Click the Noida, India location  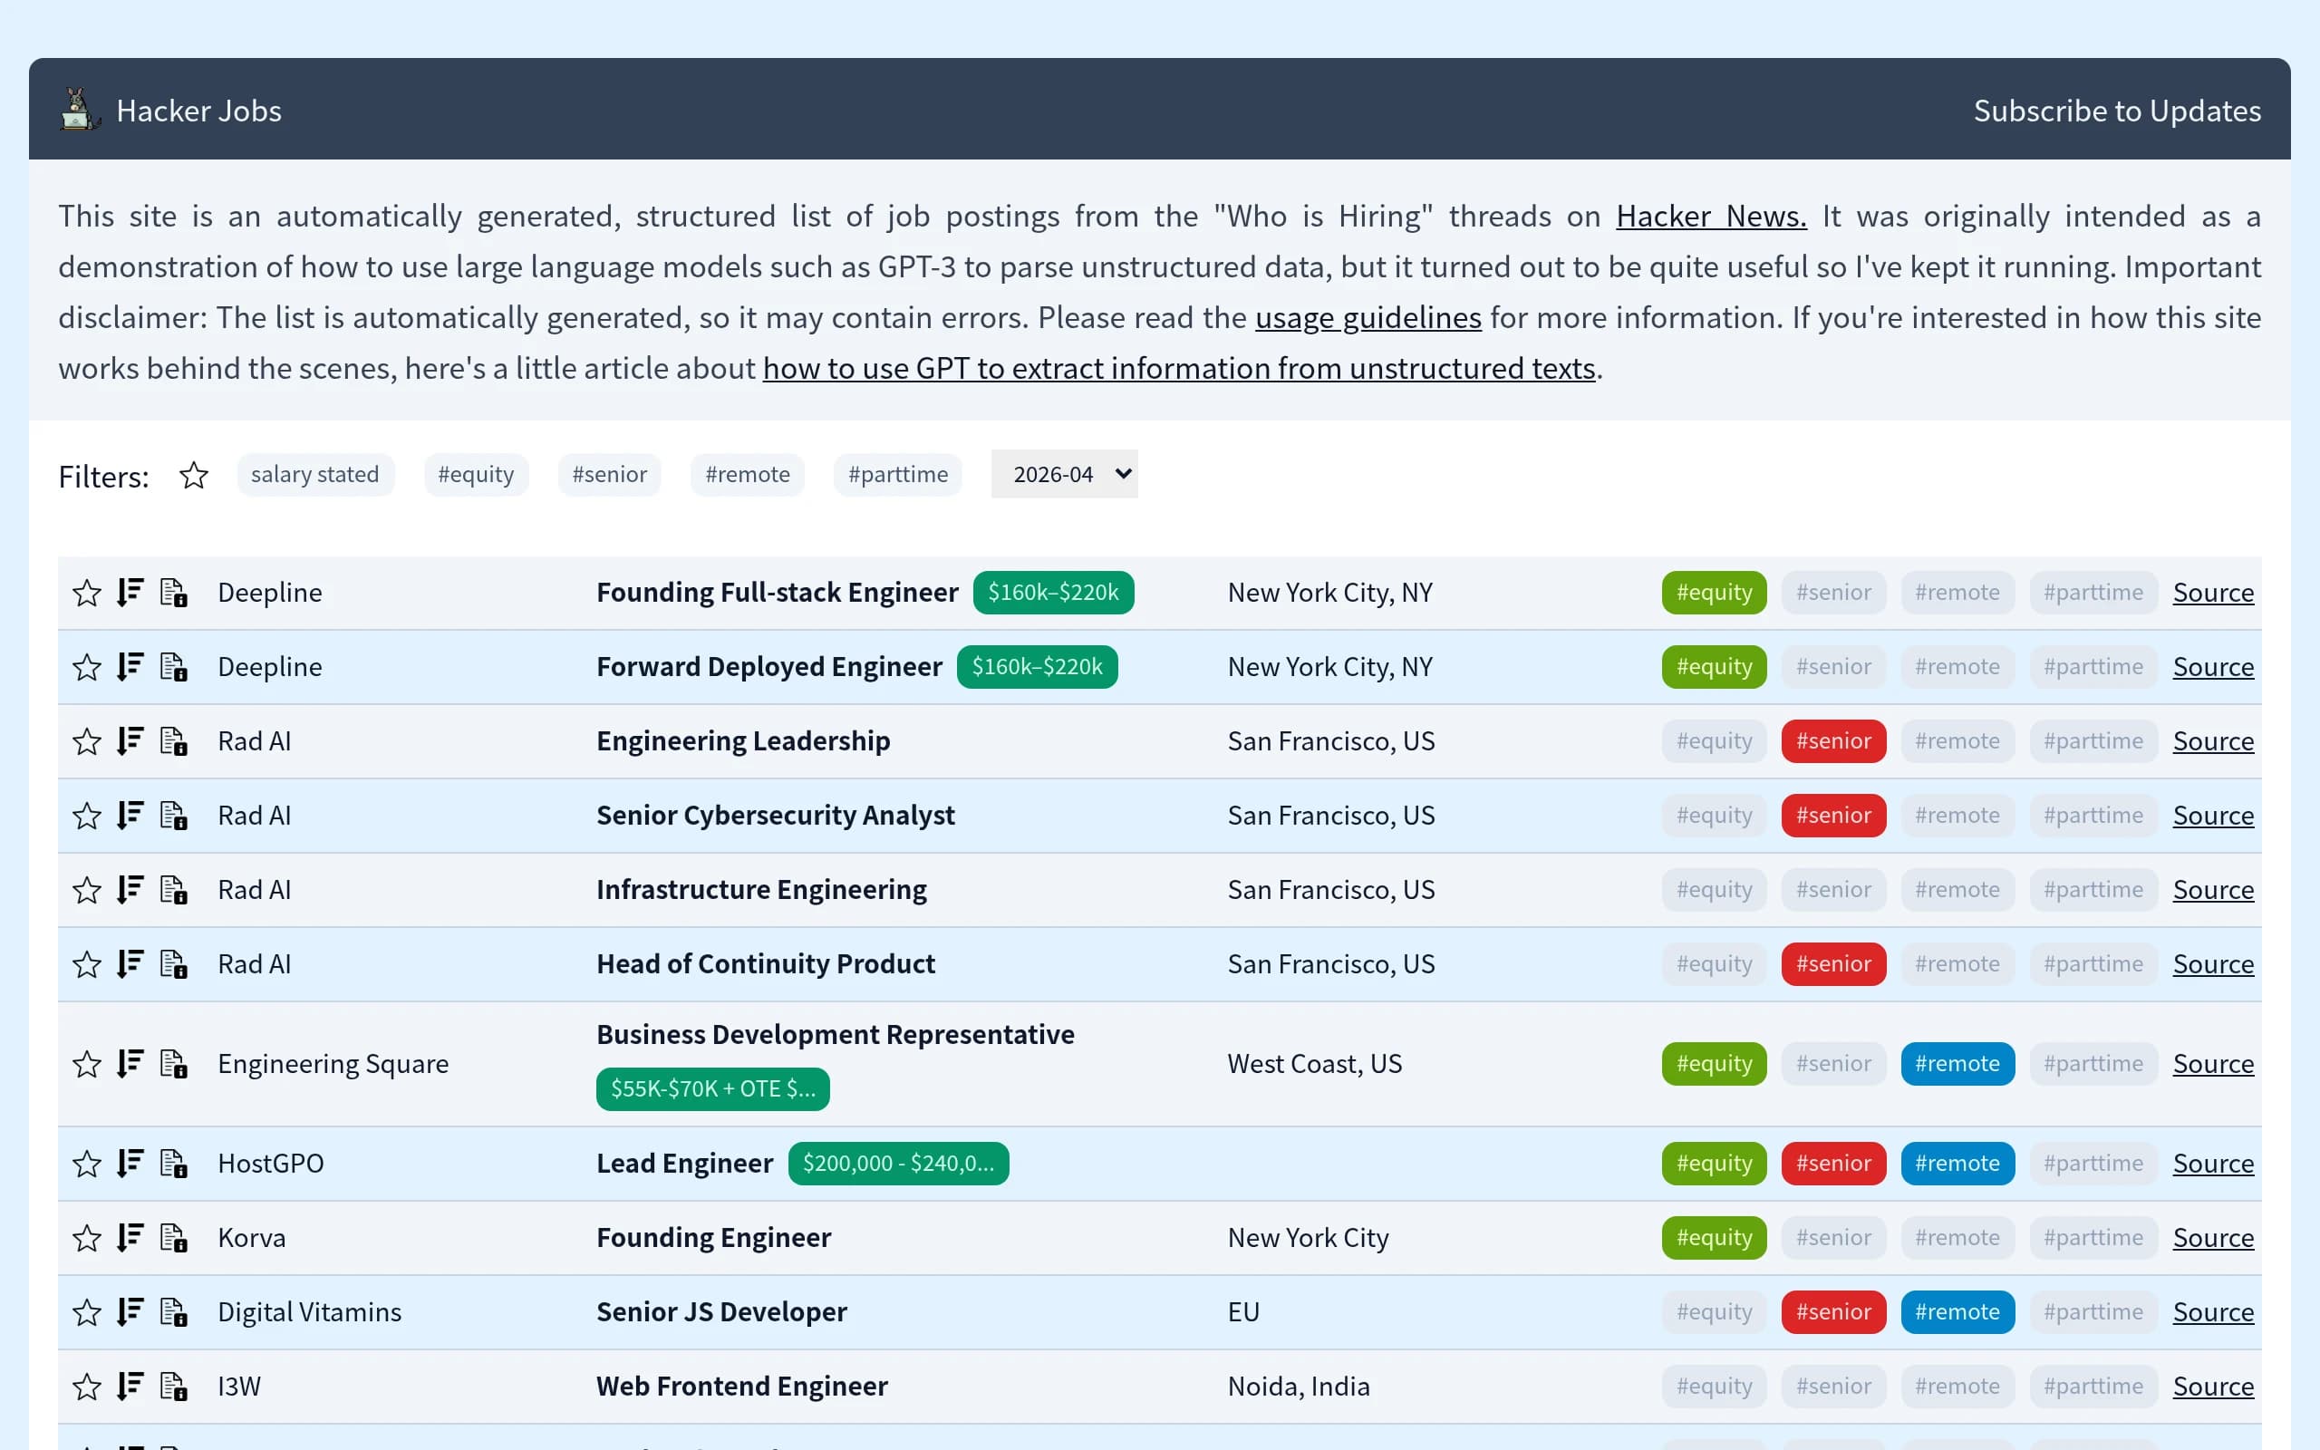point(1298,1386)
